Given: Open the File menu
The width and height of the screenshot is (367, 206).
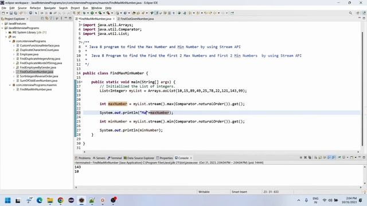Looking at the screenshot, I should (4, 8).
